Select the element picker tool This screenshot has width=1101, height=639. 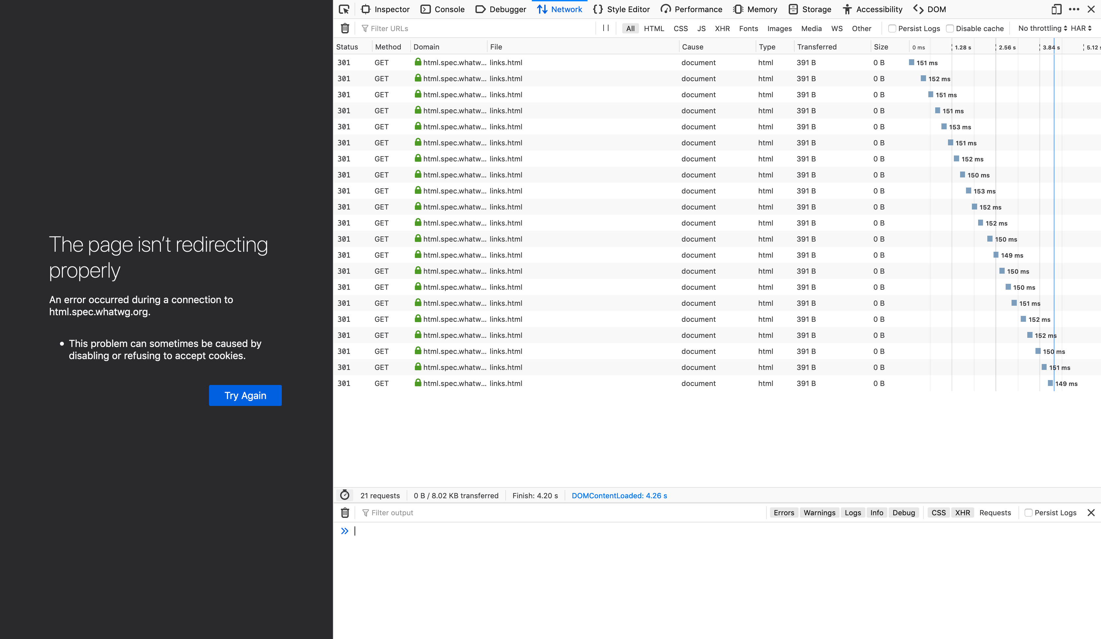pos(344,9)
